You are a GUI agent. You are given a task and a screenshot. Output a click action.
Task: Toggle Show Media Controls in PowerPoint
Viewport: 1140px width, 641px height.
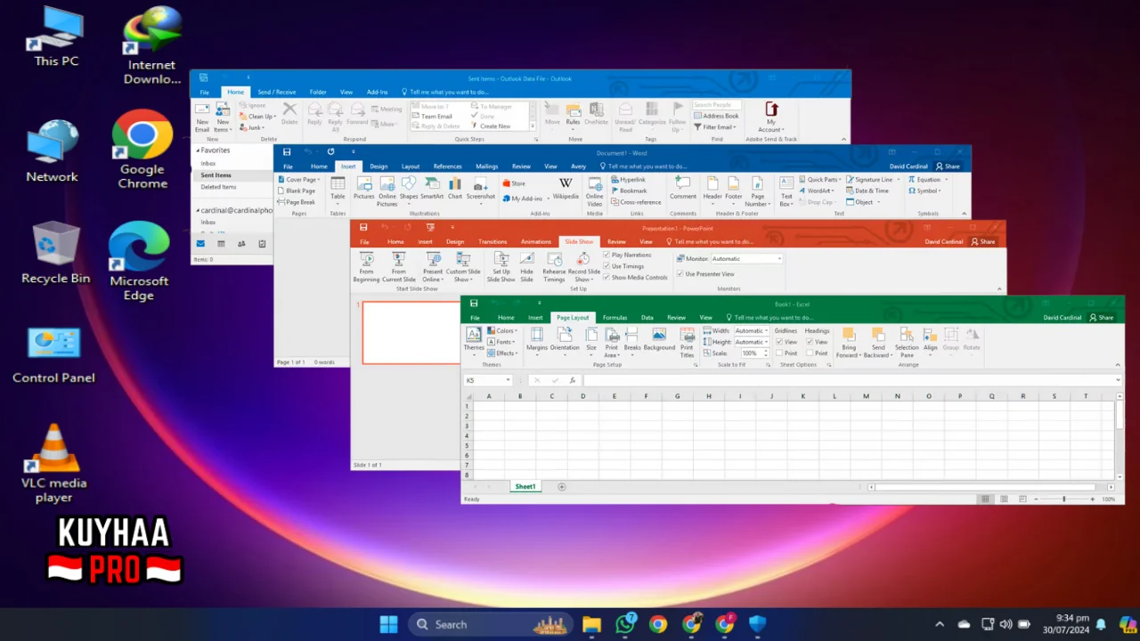[607, 278]
